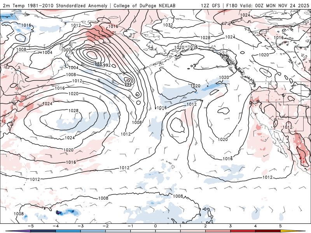
Task: Select the positive 1 colorbar tick label
Action: click(180, 226)
